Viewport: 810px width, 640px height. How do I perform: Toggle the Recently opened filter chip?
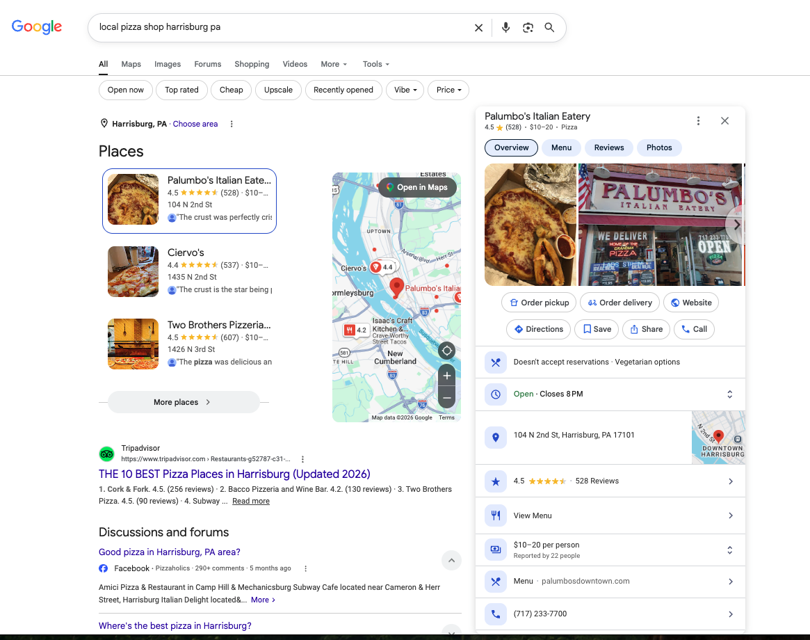tap(343, 90)
